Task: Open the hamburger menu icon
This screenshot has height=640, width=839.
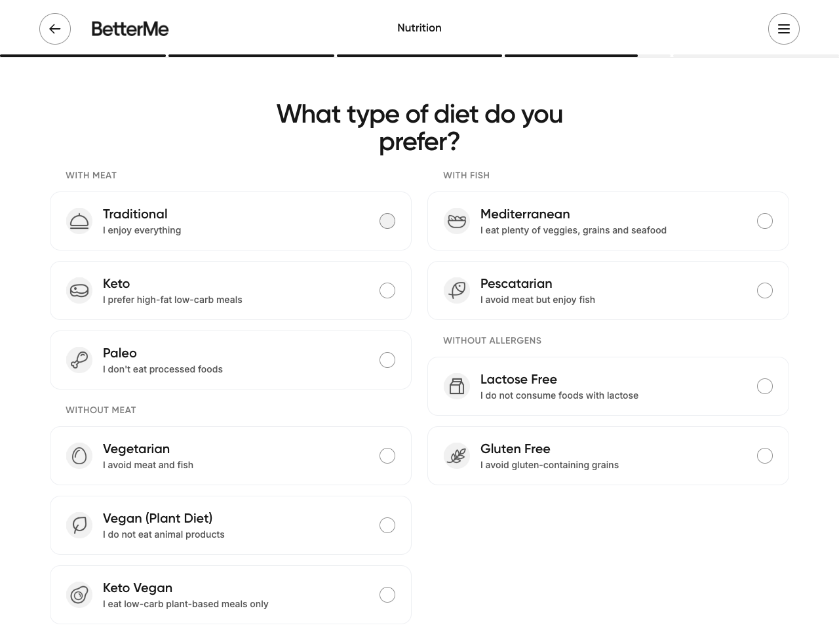Action: point(783,29)
